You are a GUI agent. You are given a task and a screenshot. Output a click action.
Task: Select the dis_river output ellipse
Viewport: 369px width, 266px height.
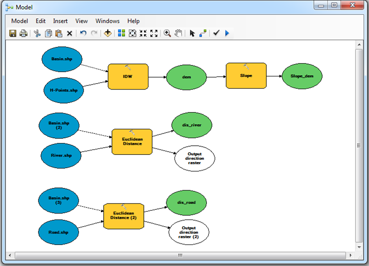point(192,125)
